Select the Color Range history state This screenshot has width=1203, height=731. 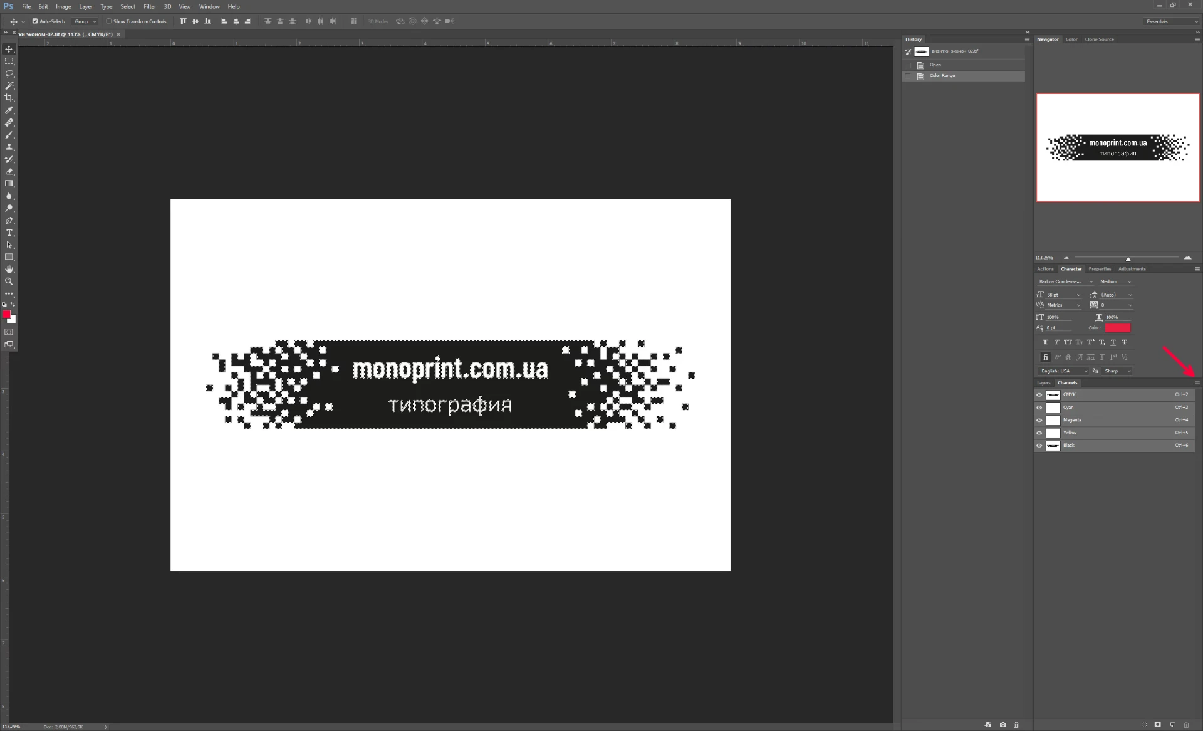click(x=964, y=76)
